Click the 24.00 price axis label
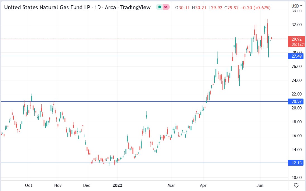 (297, 80)
